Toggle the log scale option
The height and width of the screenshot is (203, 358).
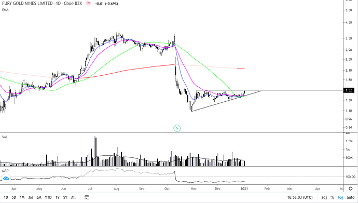[340, 197]
